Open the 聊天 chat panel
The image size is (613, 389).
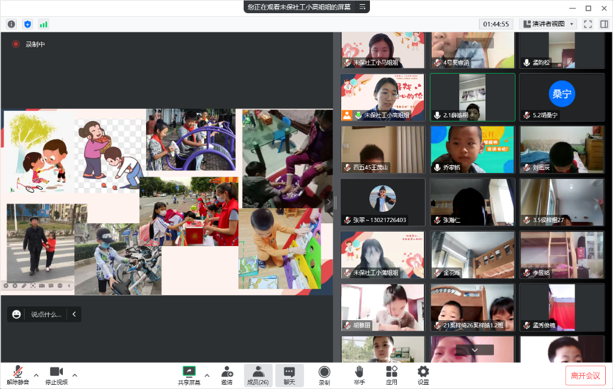click(x=289, y=375)
